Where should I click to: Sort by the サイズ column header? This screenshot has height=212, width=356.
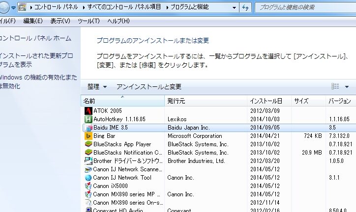(x=308, y=101)
